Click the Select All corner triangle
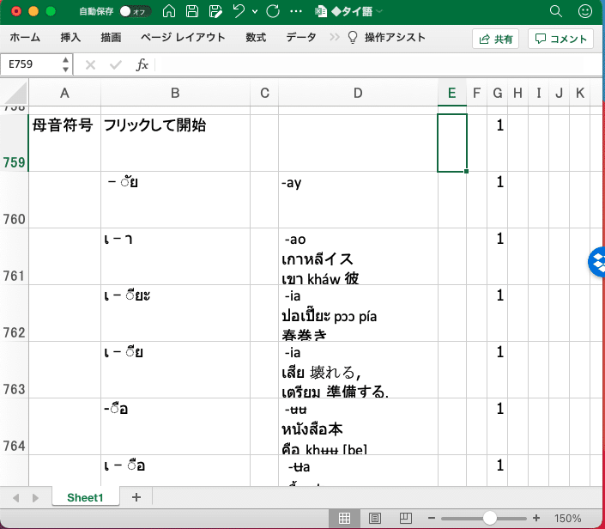This screenshot has height=529, width=605. (x=15, y=93)
